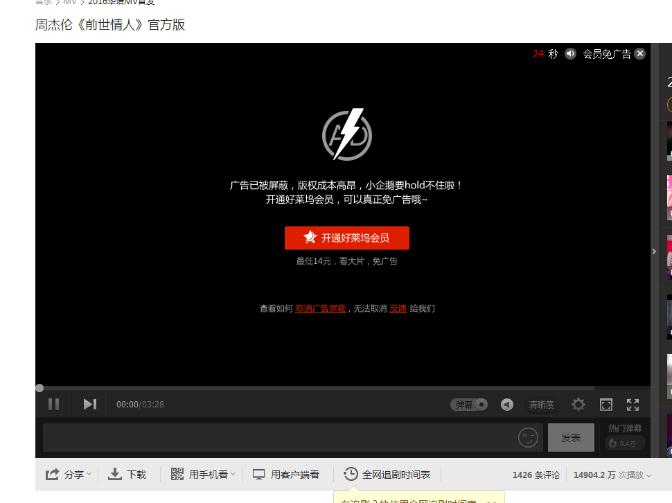Open the 取消广告屏蔽 link
Screen dimensions: 672x503
coord(321,308)
